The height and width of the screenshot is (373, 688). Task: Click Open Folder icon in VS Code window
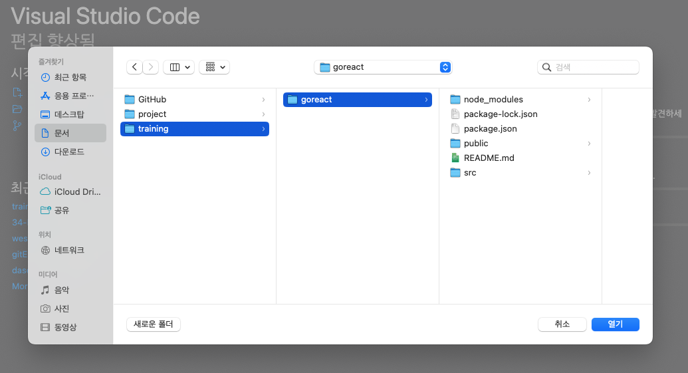[x=17, y=109]
